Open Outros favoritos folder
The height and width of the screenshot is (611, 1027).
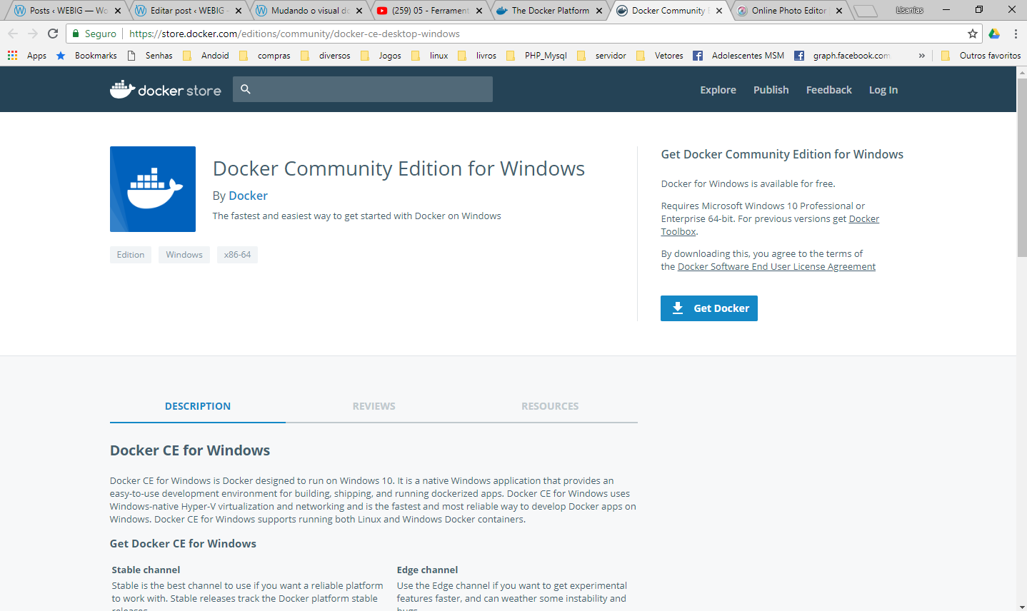coord(981,55)
